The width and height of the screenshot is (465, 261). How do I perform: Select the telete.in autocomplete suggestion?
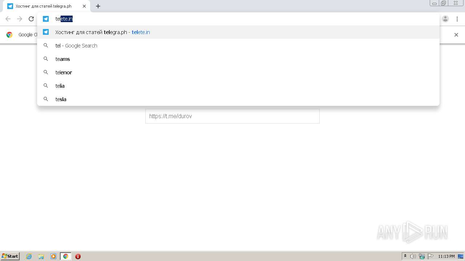[238, 32]
